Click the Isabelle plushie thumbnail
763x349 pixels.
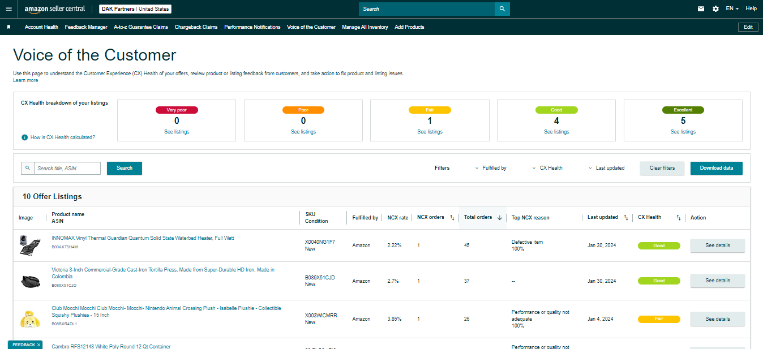29,319
